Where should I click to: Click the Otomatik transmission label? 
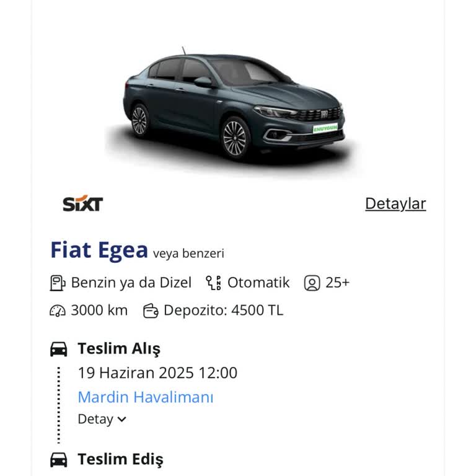click(258, 283)
